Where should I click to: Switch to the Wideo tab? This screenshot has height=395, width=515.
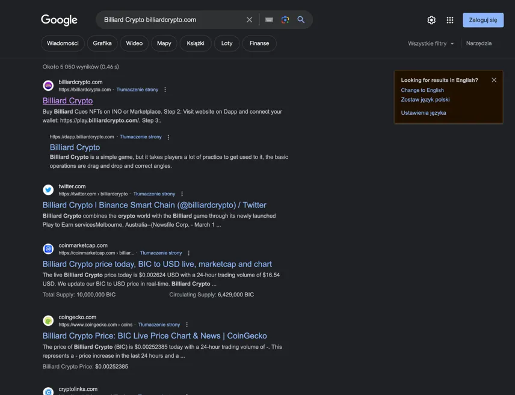pos(134,43)
